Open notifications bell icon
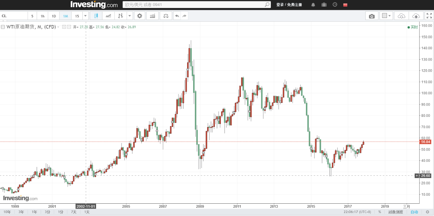This screenshot has height=216, width=434. [313, 5]
